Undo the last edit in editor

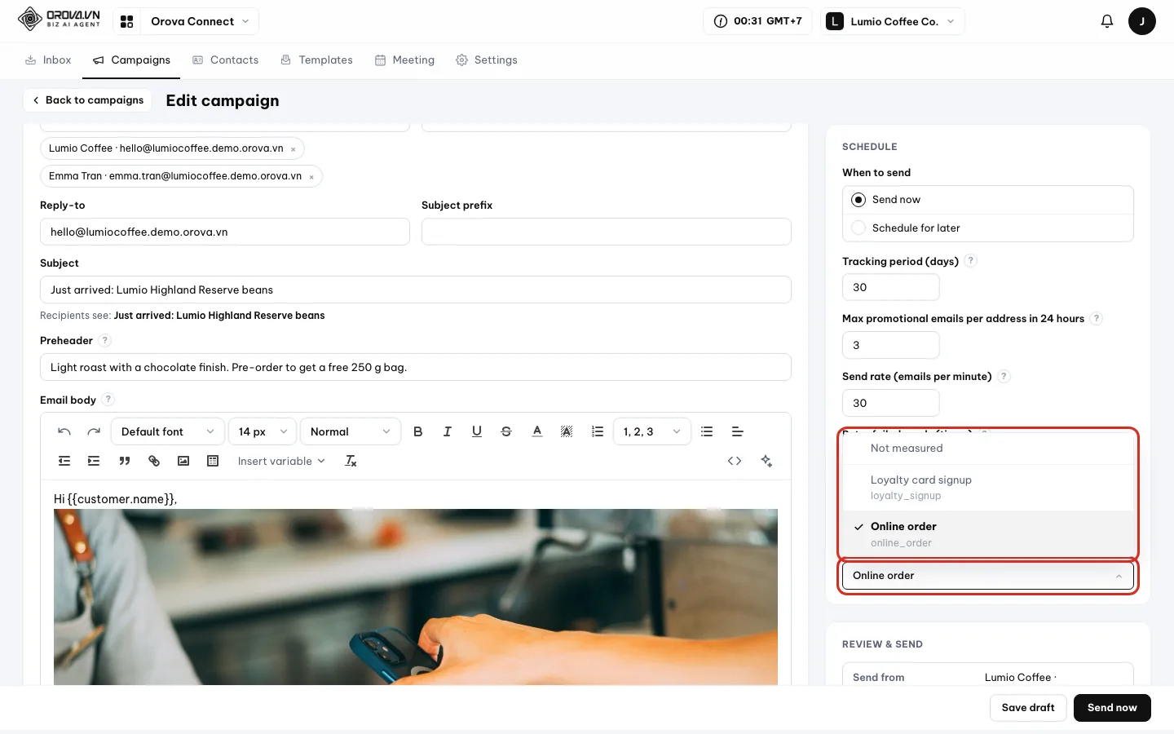pos(64,431)
